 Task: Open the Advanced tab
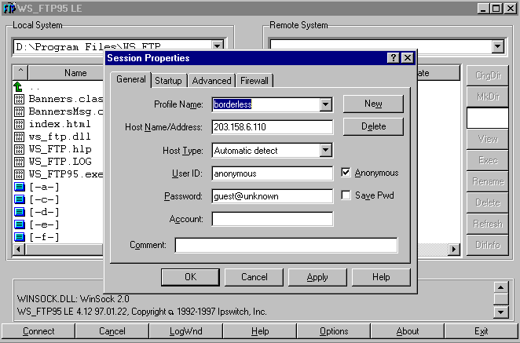[211, 81]
